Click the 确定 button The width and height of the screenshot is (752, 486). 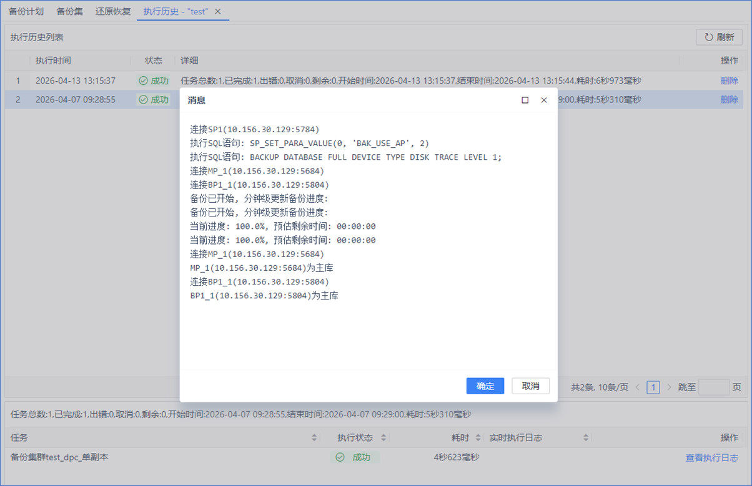485,386
